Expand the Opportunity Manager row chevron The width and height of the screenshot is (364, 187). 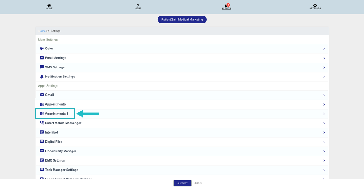(x=324, y=151)
